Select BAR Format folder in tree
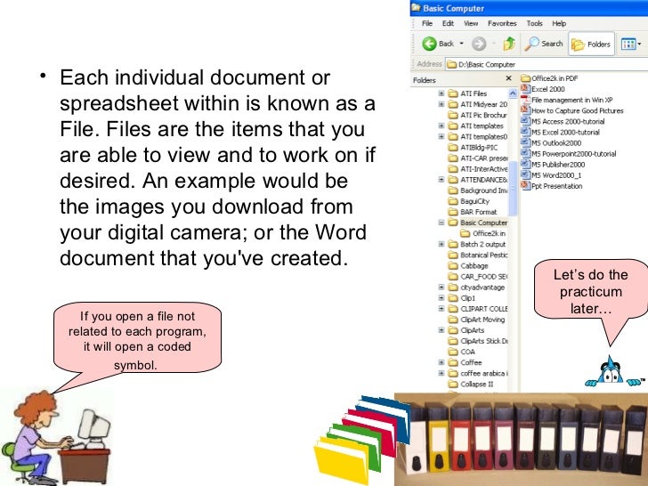Image resolution: width=648 pixels, height=486 pixels. 473,212
